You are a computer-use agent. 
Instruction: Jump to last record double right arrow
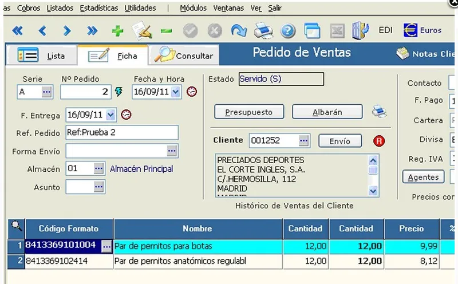point(92,30)
